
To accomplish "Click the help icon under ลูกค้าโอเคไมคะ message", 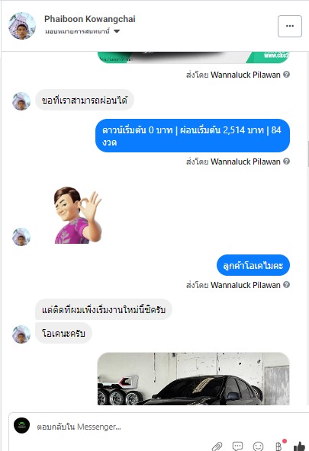I will (x=287, y=285).
